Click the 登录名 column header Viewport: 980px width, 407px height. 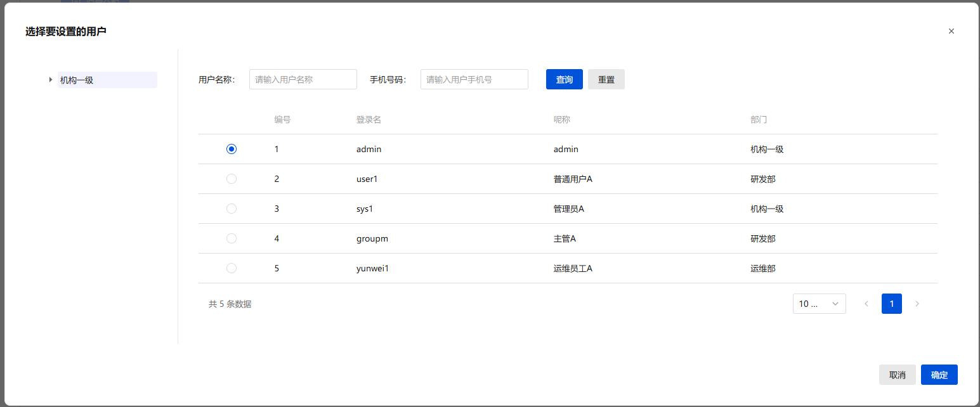click(x=369, y=120)
